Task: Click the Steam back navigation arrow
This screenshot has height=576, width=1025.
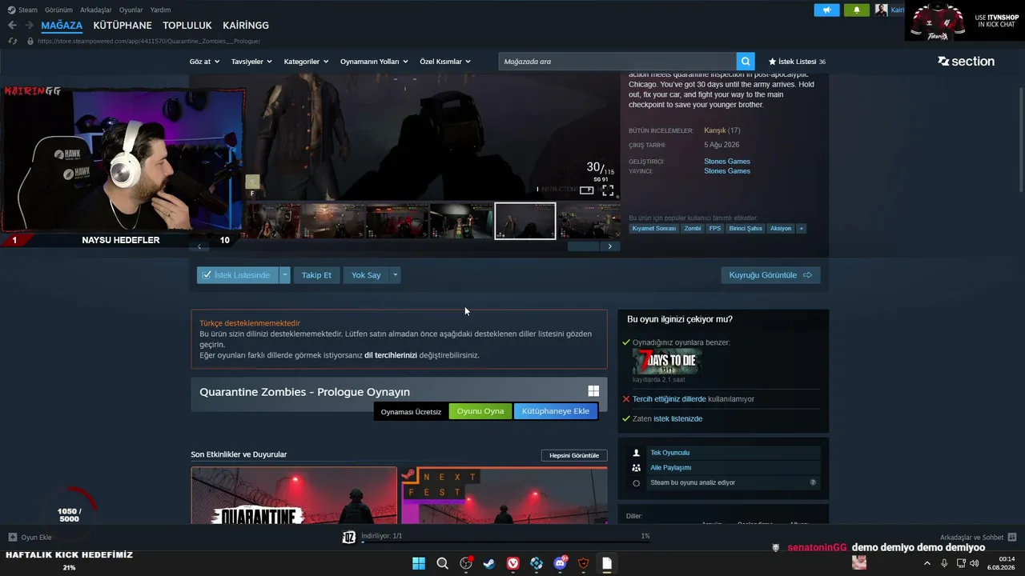Action: tap(12, 26)
